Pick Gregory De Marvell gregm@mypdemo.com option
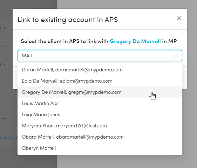 [100, 92]
